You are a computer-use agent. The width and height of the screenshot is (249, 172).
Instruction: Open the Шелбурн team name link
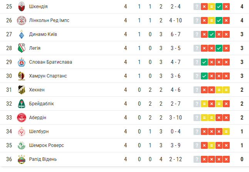39,132
